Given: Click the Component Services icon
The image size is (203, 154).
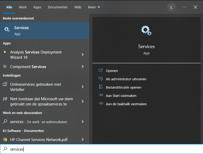Looking at the screenshot, I should (5, 66).
